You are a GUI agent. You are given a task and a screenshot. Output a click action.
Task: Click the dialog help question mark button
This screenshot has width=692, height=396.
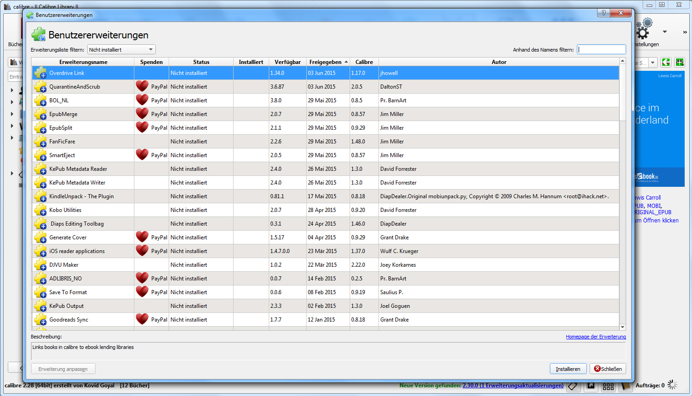coord(604,13)
